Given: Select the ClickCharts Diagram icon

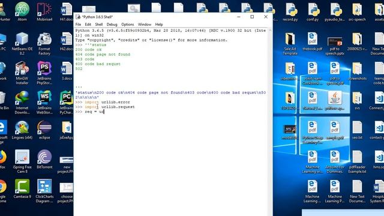Looking at the screenshot, I should click(x=44, y=191).
